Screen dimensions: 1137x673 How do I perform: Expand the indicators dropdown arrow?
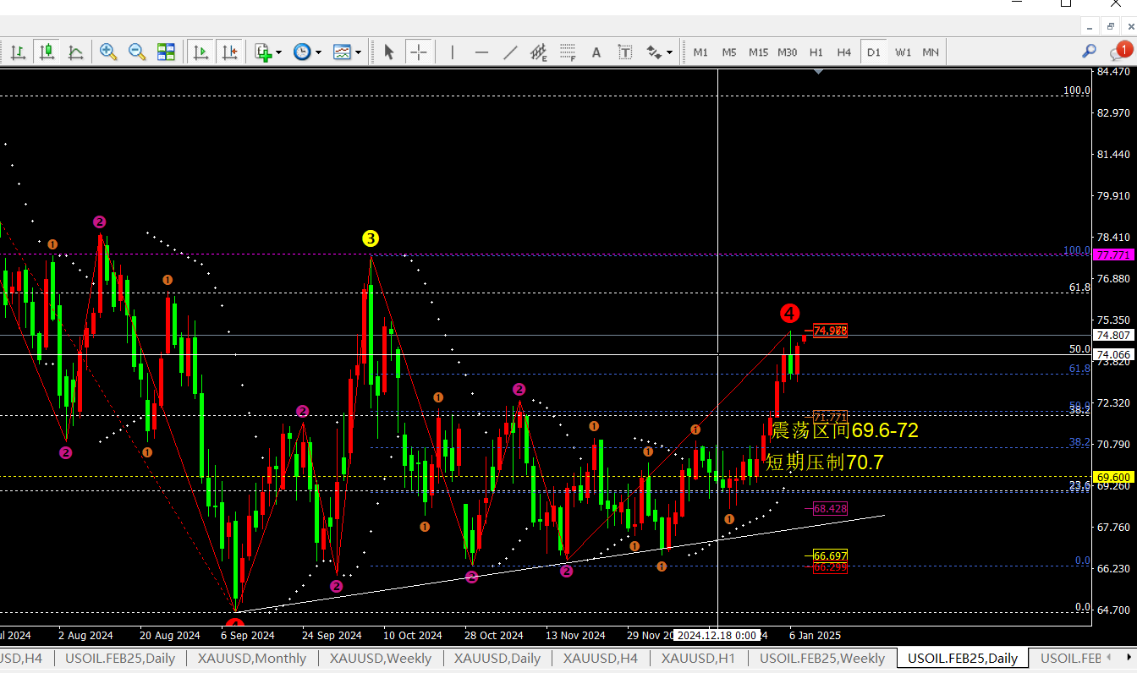[279, 52]
